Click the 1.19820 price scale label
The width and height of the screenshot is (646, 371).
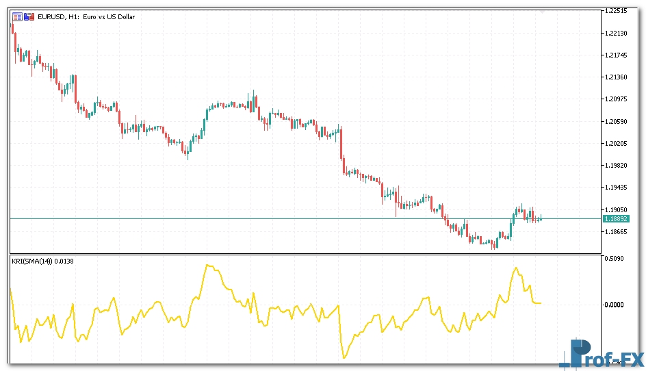(615, 165)
